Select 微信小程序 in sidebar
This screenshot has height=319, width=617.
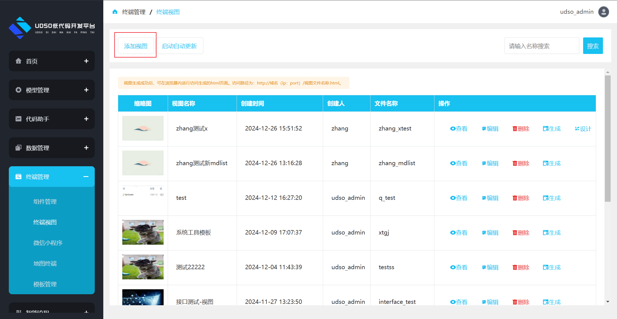[x=48, y=243]
